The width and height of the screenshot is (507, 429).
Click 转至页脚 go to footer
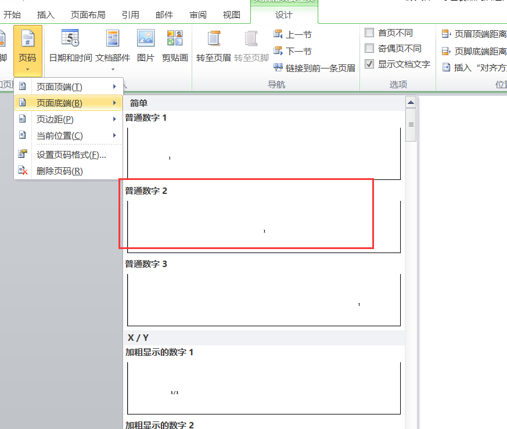(x=251, y=46)
